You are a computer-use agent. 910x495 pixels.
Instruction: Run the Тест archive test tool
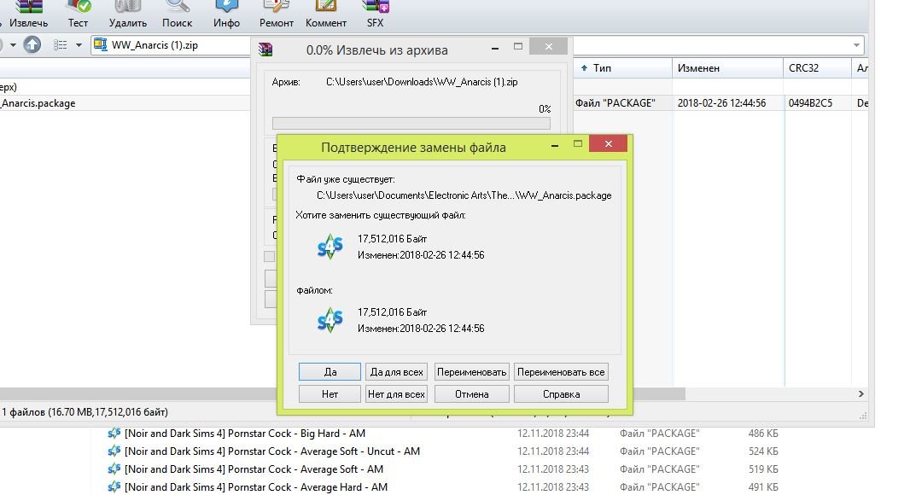79,15
